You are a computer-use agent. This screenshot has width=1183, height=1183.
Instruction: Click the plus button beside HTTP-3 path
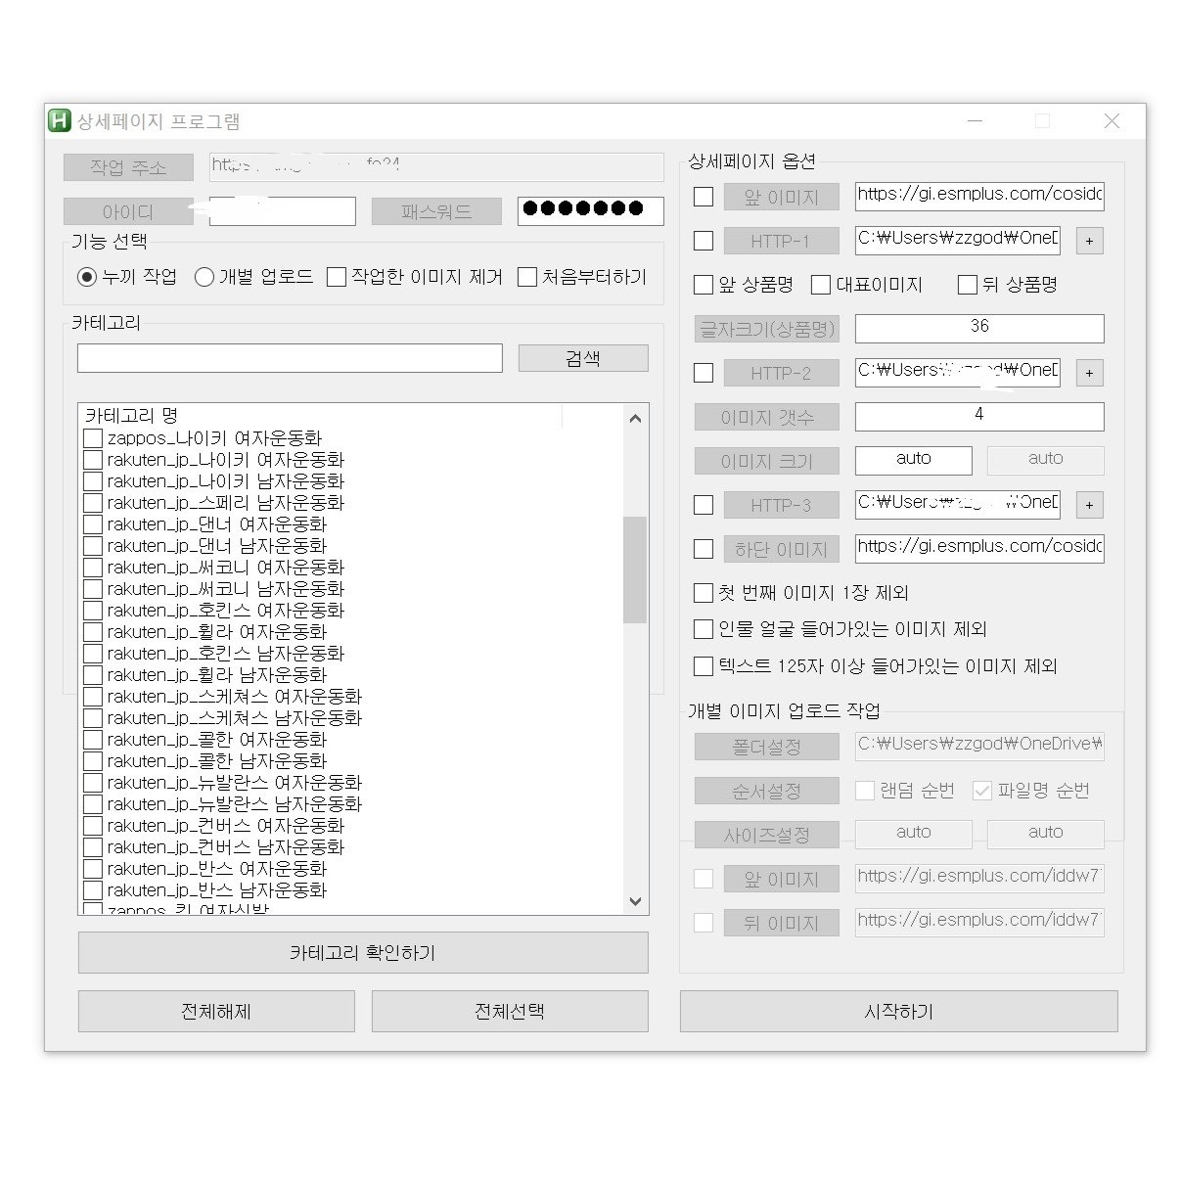[x=1089, y=505]
